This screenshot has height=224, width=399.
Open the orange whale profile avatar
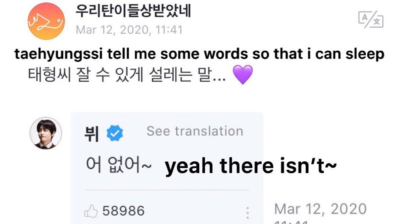[x=46, y=21]
